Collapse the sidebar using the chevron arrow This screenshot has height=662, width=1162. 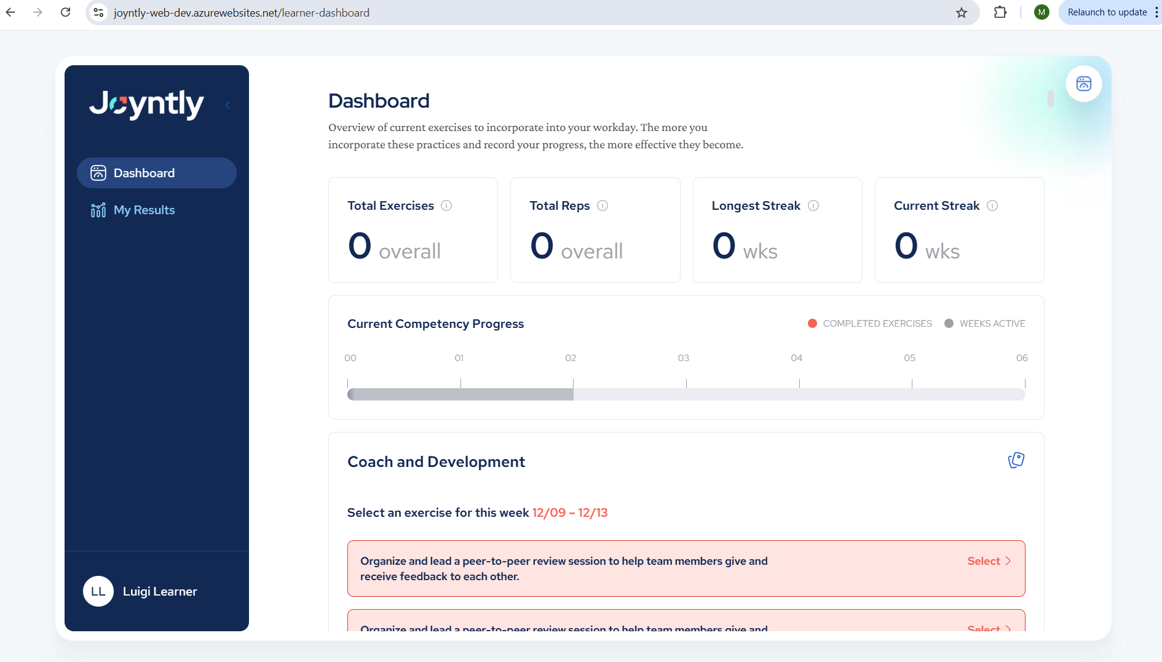pyautogui.click(x=227, y=105)
